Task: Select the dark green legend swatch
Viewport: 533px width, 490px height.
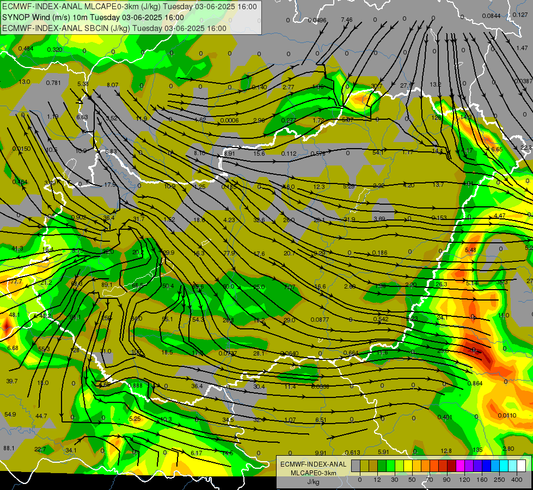Action: pos(382,466)
